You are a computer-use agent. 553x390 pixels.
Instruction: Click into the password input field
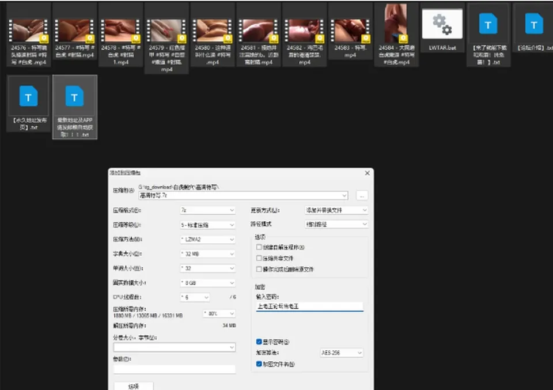coord(309,306)
